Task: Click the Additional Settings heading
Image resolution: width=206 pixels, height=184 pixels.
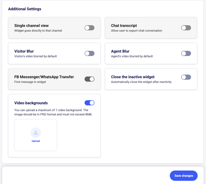Action: click(x=25, y=9)
